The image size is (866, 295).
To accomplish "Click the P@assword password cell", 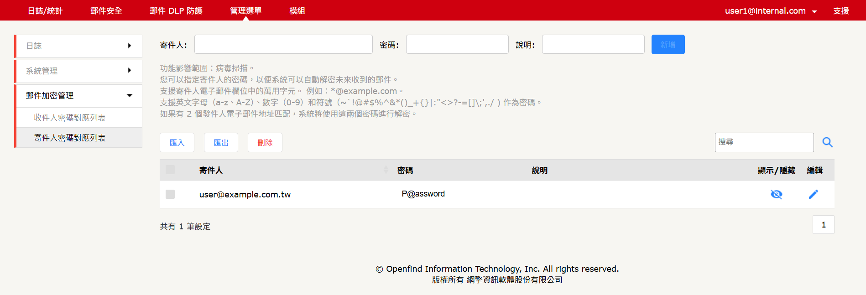I will point(423,194).
